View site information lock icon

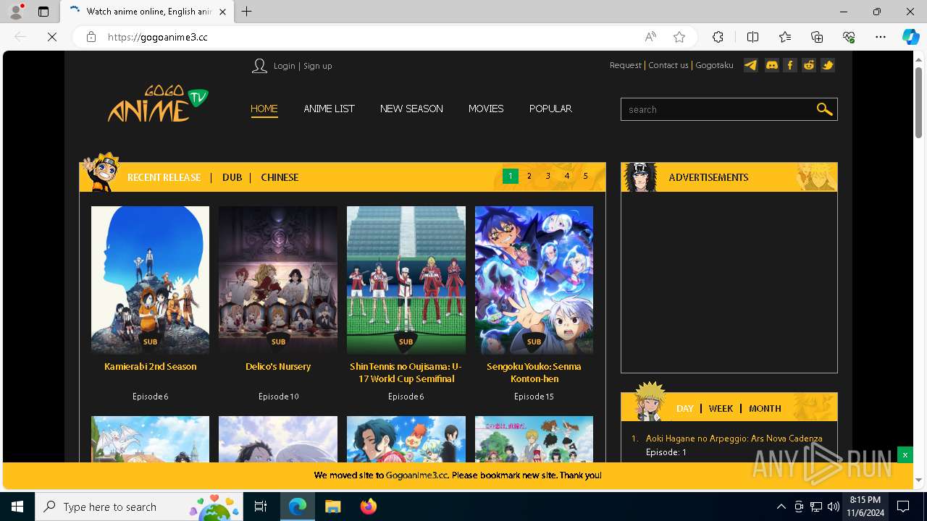pos(91,37)
